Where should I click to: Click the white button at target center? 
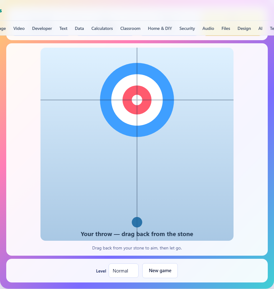click(x=137, y=100)
